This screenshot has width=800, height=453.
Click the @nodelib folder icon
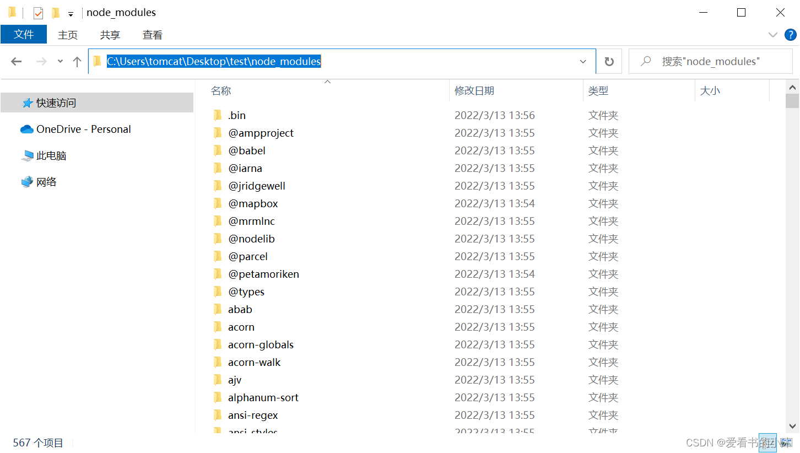[x=218, y=239]
